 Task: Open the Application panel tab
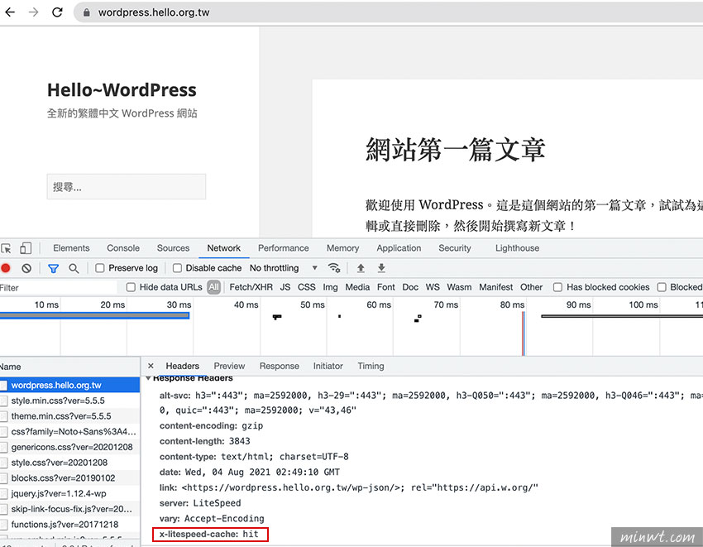coord(399,248)
